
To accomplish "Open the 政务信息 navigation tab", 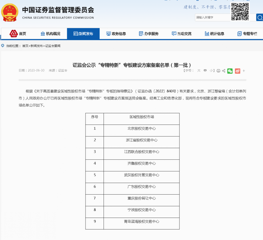I will pos(116,34).
